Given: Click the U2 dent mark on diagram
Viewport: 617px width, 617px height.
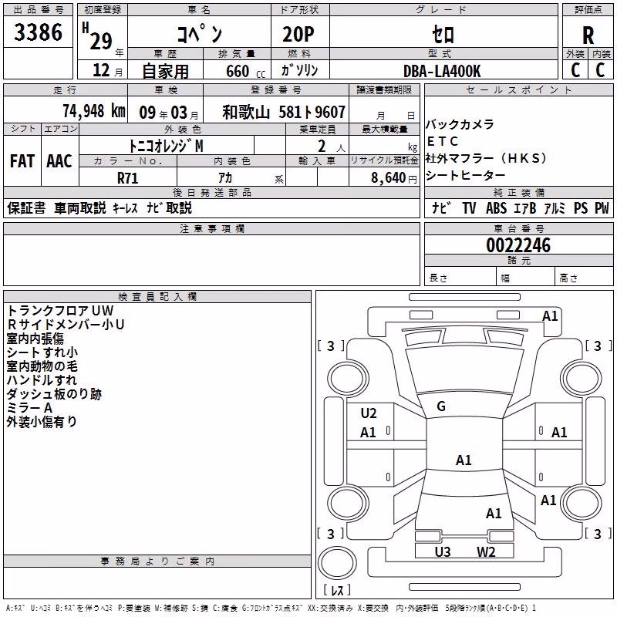Looking at the screenshot, I should point(369,413).
